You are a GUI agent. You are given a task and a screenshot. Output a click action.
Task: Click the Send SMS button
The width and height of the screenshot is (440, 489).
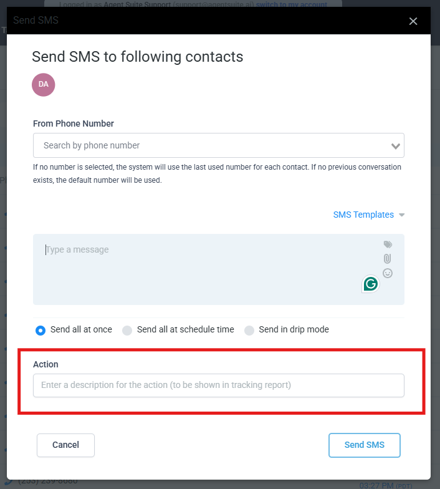(364, 445)
